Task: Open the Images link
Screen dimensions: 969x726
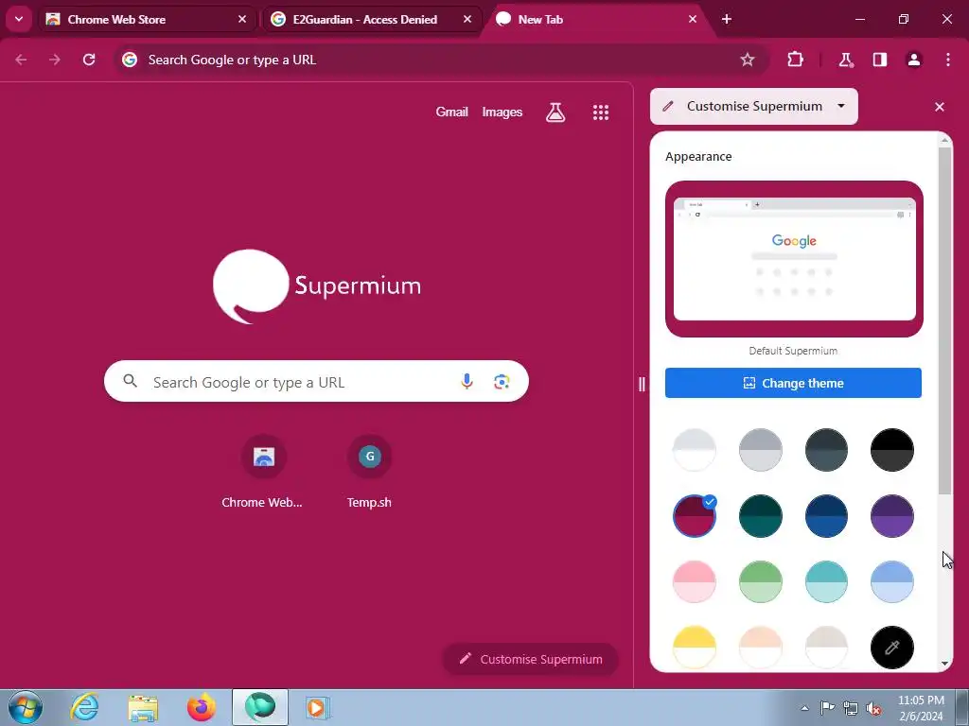Action: [502, 112]
